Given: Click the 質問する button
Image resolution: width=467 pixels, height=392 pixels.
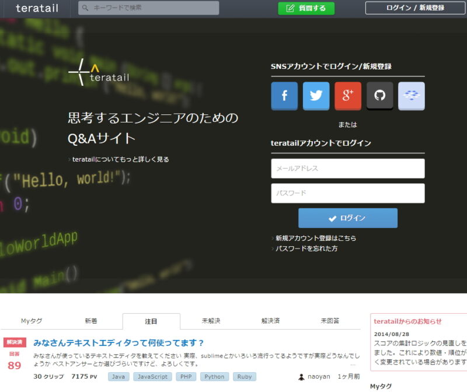Looking at the screenshot, I should coord(306,9).
